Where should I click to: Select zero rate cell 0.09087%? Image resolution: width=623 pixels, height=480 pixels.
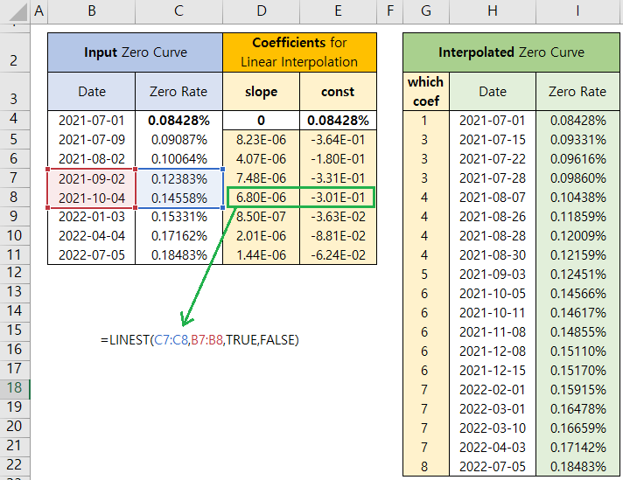click(179, 140)
